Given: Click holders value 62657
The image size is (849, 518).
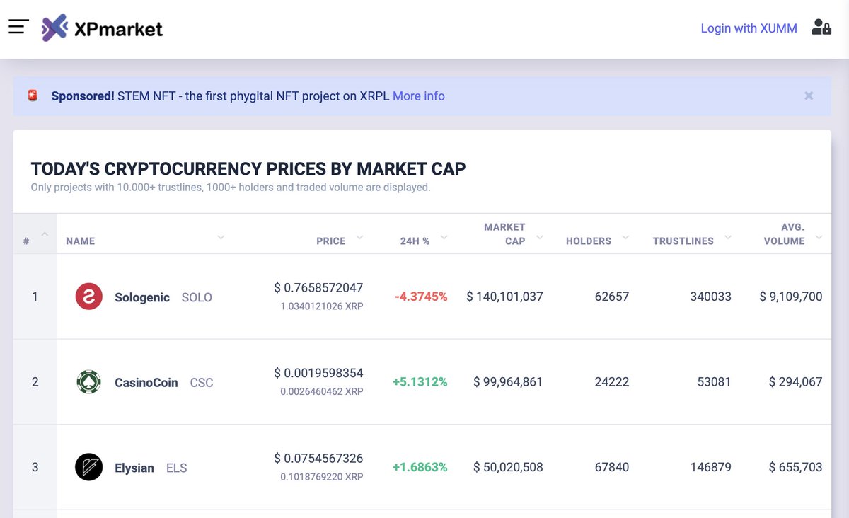Looking at the screenshot, I should pos(612,297).
